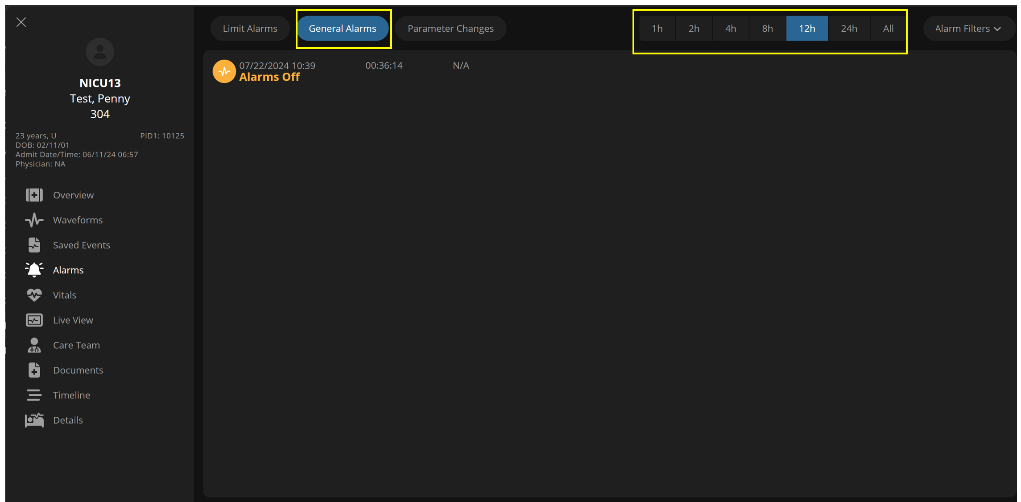Set time range to 4h

(731, 29)
